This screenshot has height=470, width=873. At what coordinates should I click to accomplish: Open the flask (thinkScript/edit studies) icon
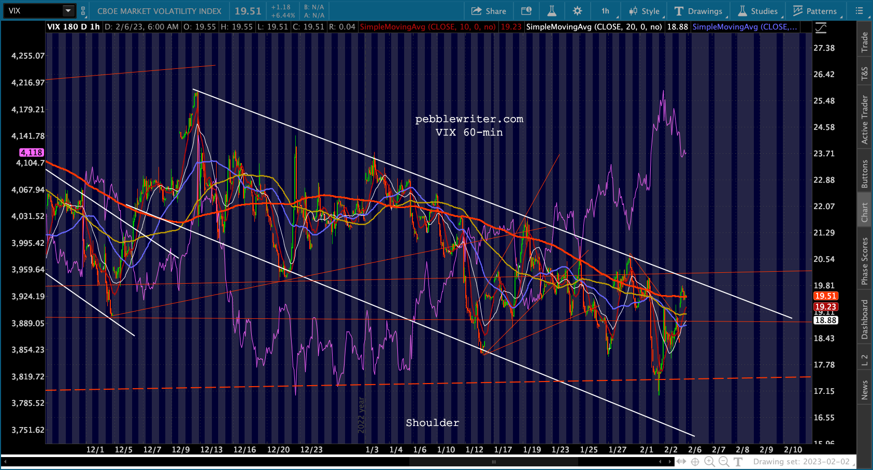click(552, 11)
